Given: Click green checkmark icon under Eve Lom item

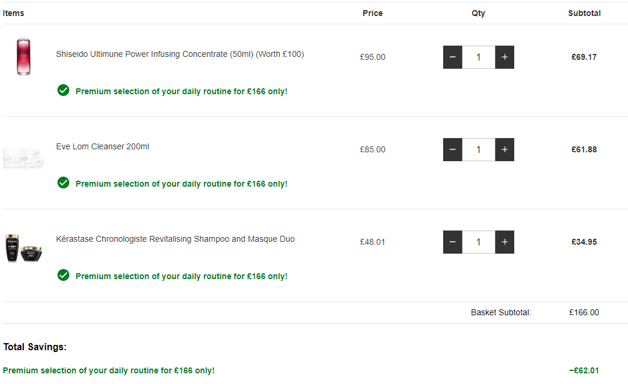Looking at the screenshot, I should (x=63, y=183).
